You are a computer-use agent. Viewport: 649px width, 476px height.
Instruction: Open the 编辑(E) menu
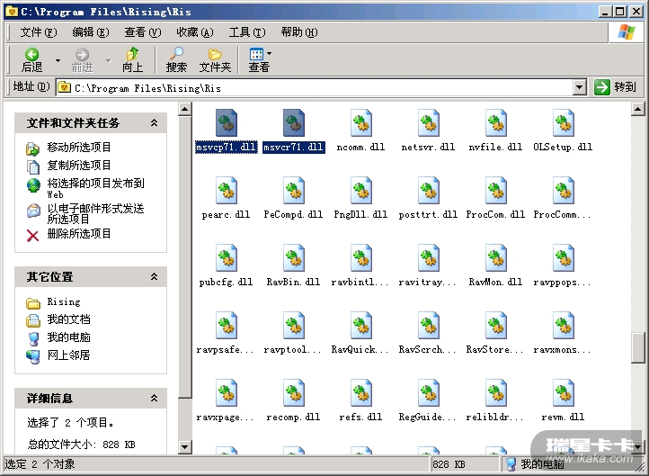pos(91,32)
